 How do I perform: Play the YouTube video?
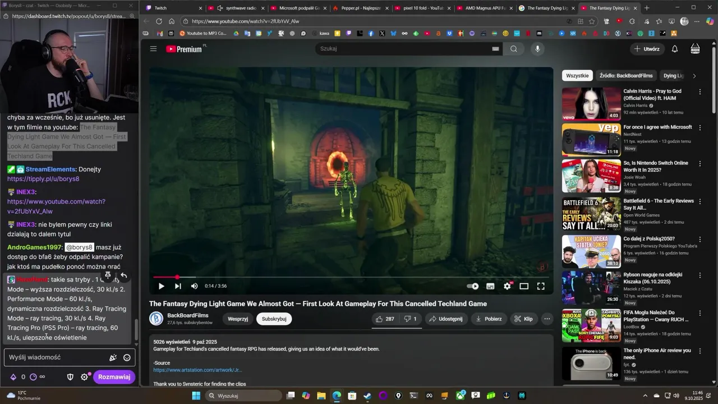pyautogui.click(x=161, y=286)
